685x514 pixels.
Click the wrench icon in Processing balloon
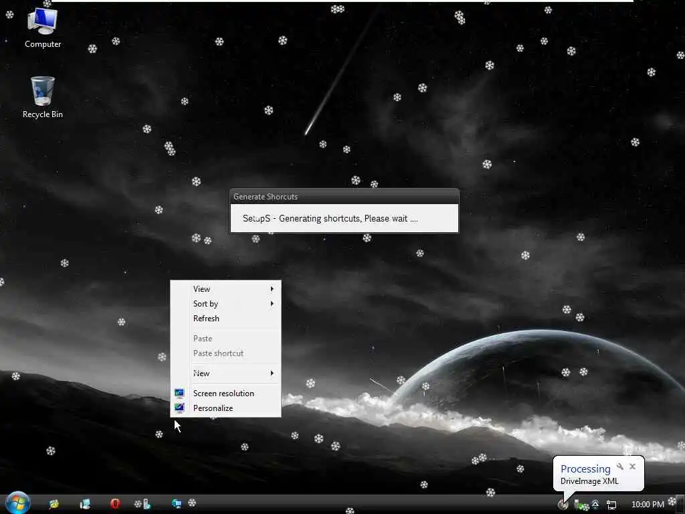(620, 466)
